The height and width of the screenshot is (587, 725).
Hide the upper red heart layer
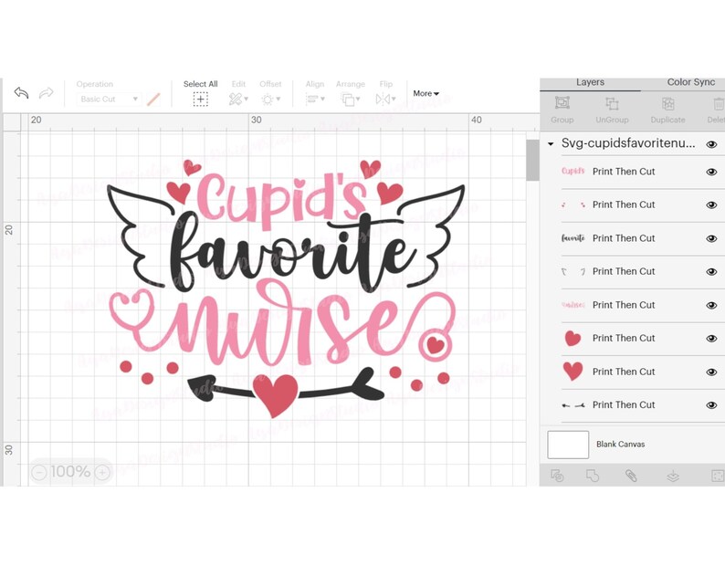click(x=711, y=339)
